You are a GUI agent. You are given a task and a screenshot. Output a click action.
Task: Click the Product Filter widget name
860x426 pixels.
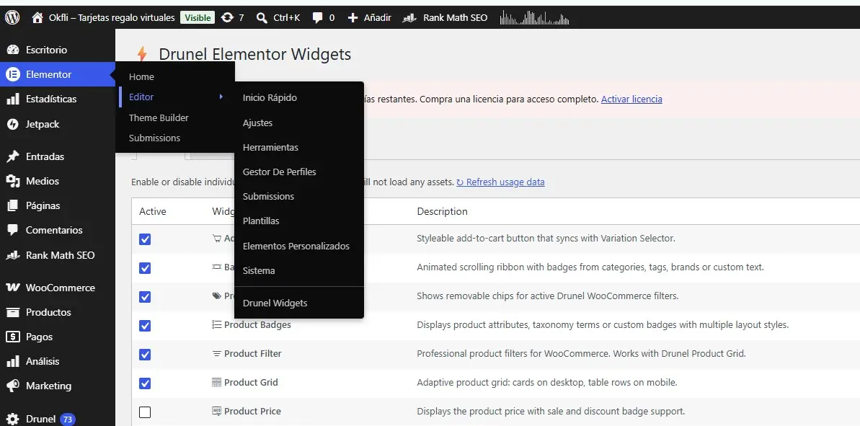(x=253, y=354)
